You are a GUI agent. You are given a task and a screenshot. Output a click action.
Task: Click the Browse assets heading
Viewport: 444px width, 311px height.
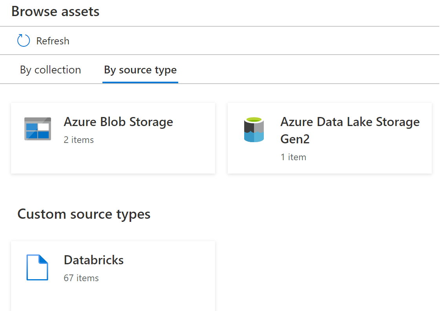[55, 11]
